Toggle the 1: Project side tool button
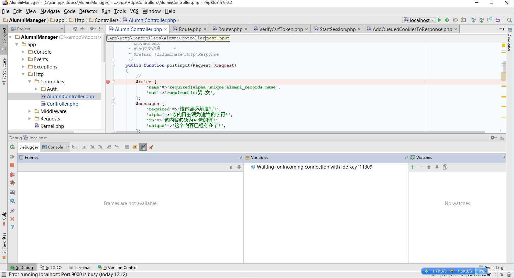514x278 pixels. tap(4, 39)
